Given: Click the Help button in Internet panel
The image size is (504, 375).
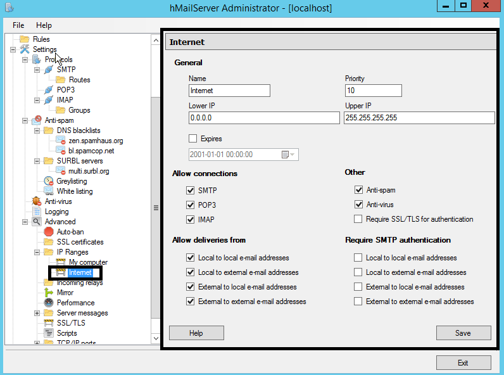Looking at the screenshot, I should click(196, 333).
